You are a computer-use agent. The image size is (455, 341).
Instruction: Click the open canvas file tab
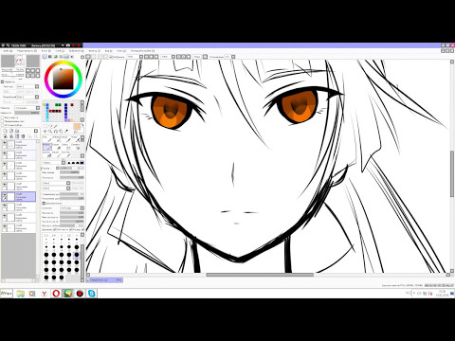click(104, 280)
